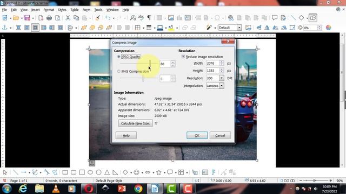Click the JPEG Quality slider handle
The width and height of the screenshot is (346, 194).
(x=150, y=63)
